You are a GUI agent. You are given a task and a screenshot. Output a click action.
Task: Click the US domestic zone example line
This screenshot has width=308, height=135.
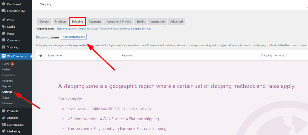click(x=113, y=119)
